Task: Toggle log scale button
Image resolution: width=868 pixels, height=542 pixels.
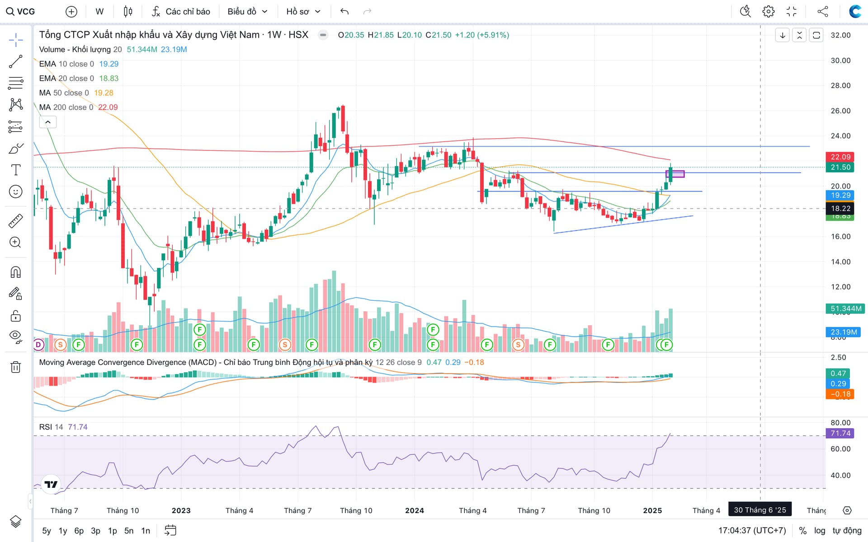Action: point(820,531)
